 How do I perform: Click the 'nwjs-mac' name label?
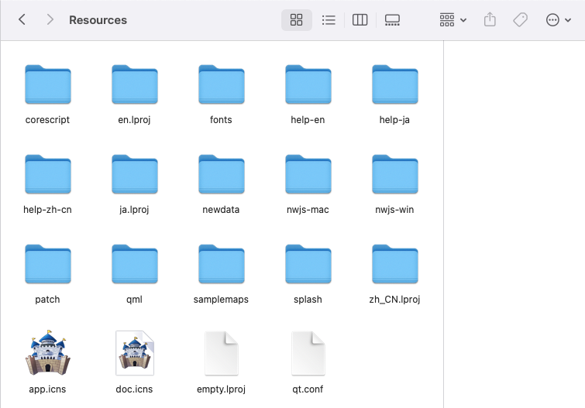tap(308, 210)
